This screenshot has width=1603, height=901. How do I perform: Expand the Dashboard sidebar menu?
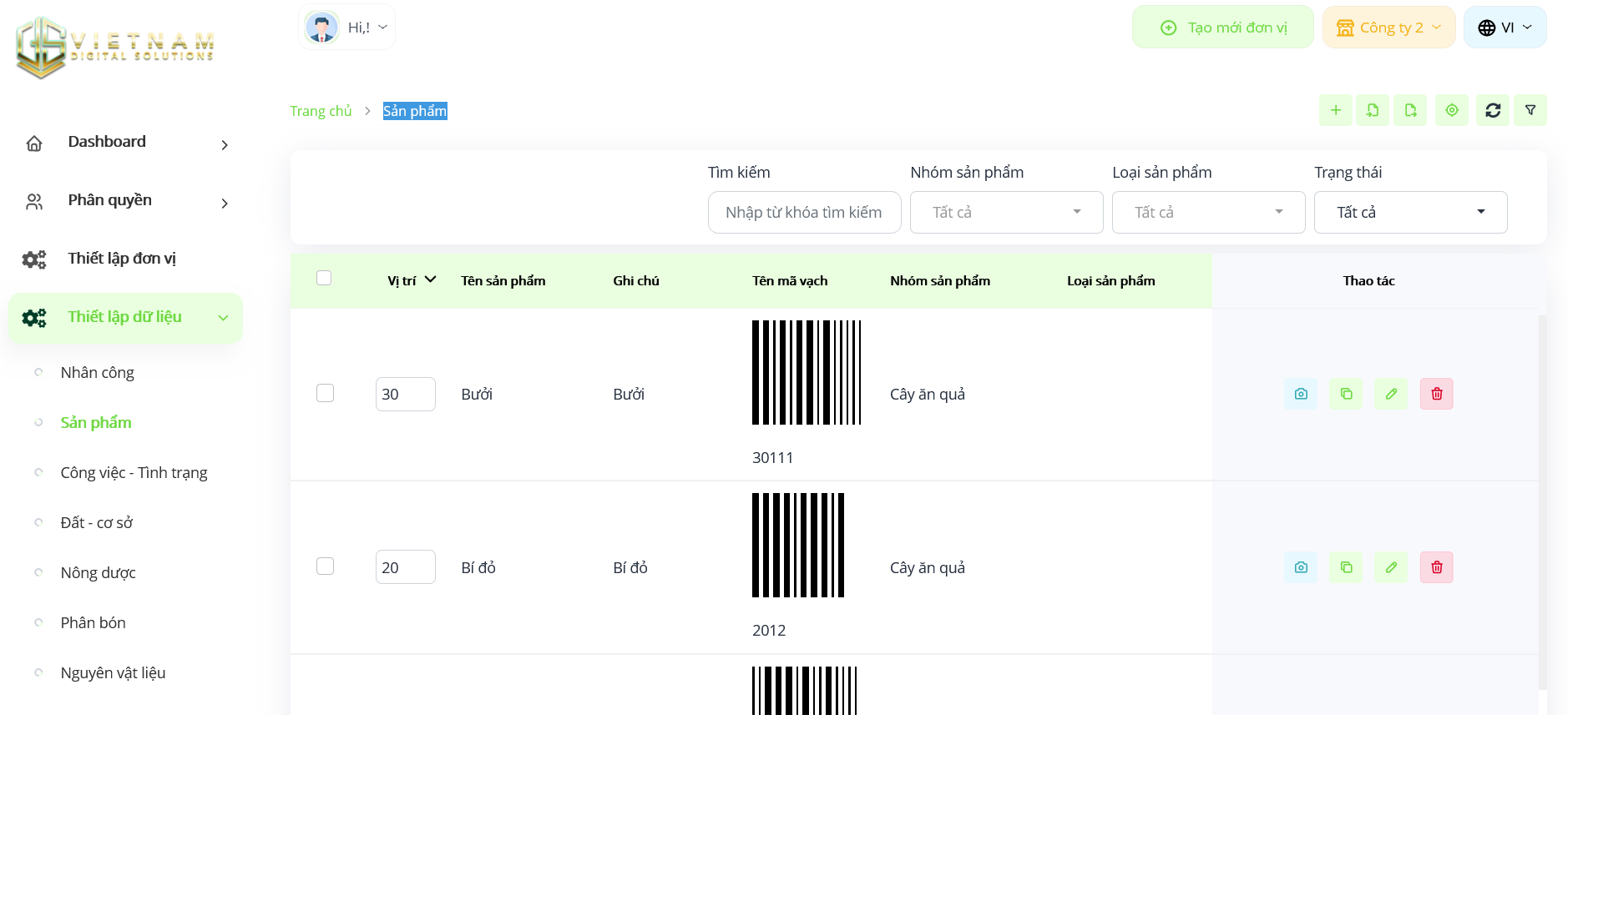(125, 142)
